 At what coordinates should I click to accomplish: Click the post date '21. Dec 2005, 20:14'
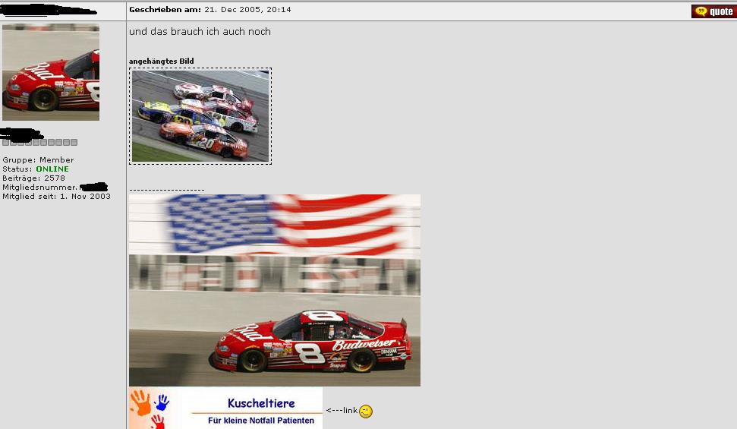[247, 9]
